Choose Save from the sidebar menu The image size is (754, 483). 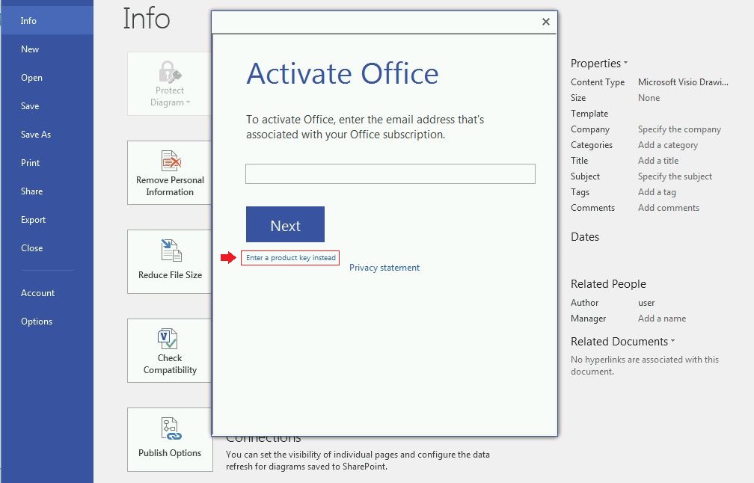tap(46, 105)
